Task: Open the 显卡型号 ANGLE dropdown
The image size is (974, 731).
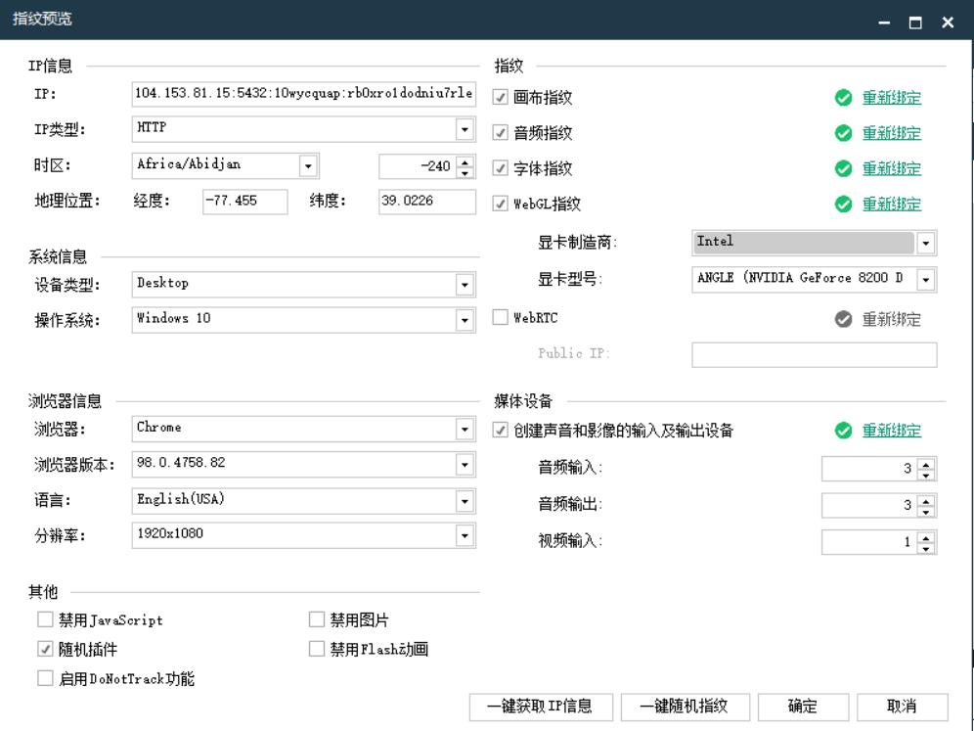Action: pos(927,280)
